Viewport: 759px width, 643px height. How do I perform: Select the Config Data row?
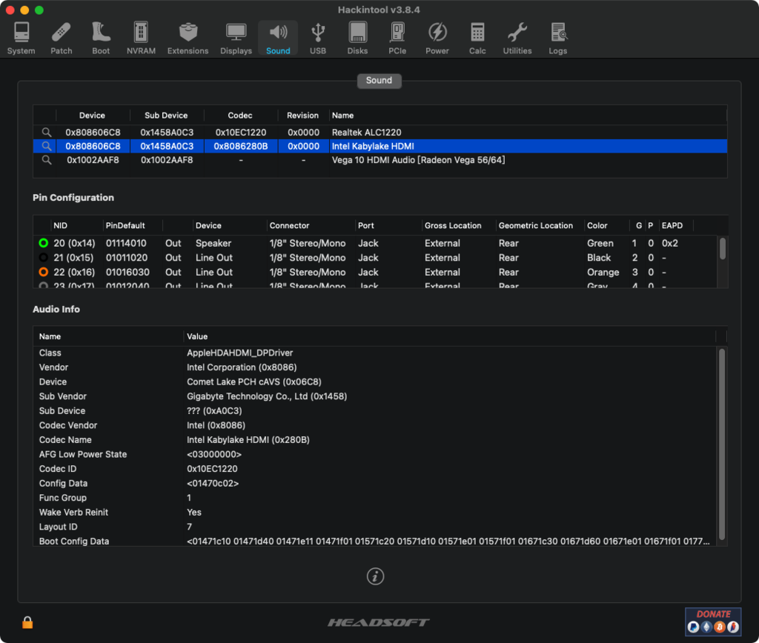(374, 483)
